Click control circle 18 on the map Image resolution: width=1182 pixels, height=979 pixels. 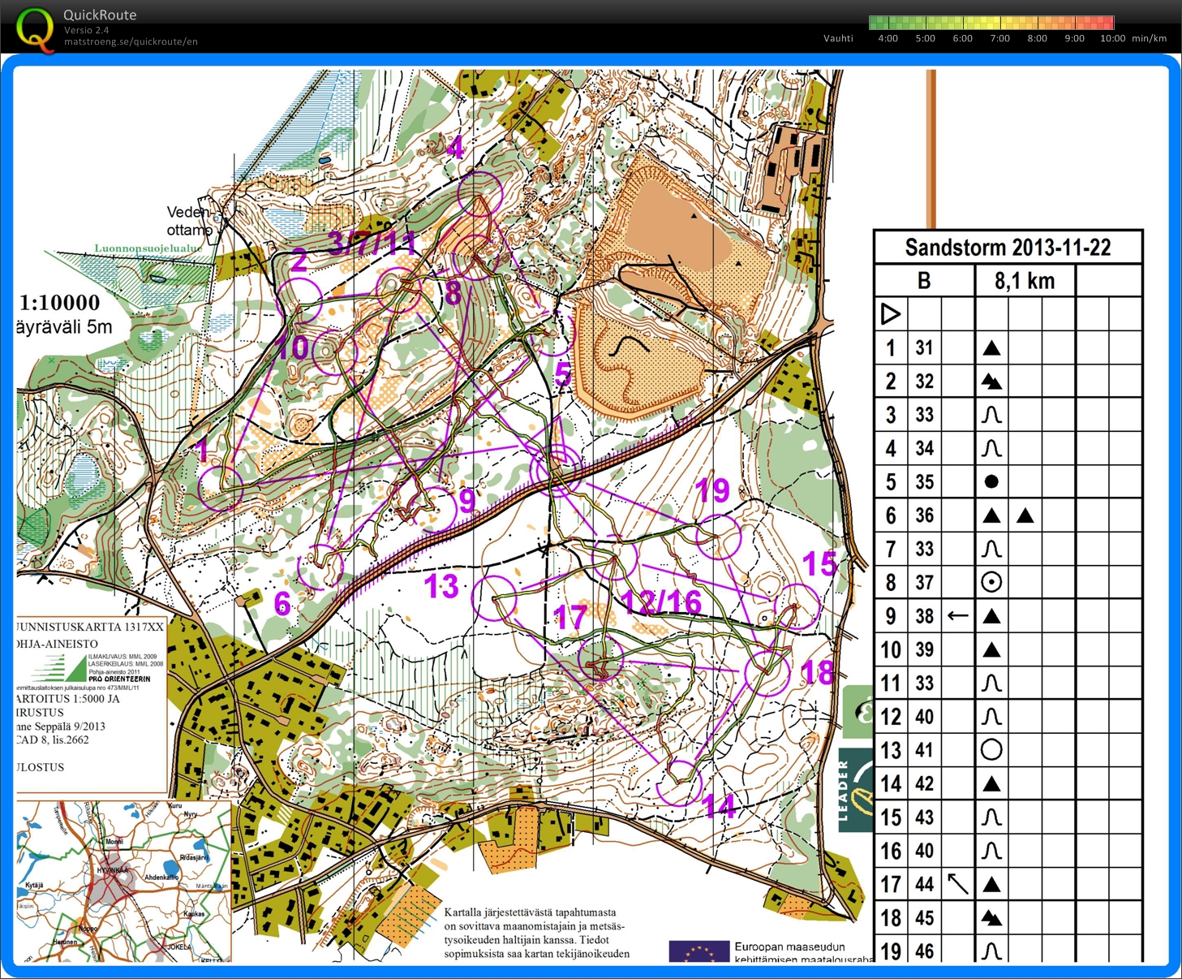767,672
